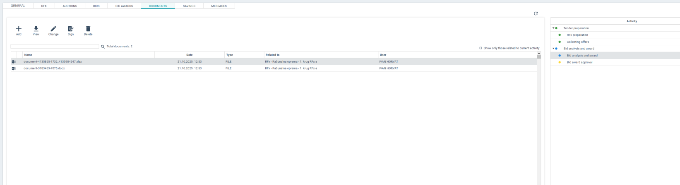Image resolution: width=680 pixels, height=185 pixels.
Task: Sort documents by the Date column header
Action: (190, 55)
